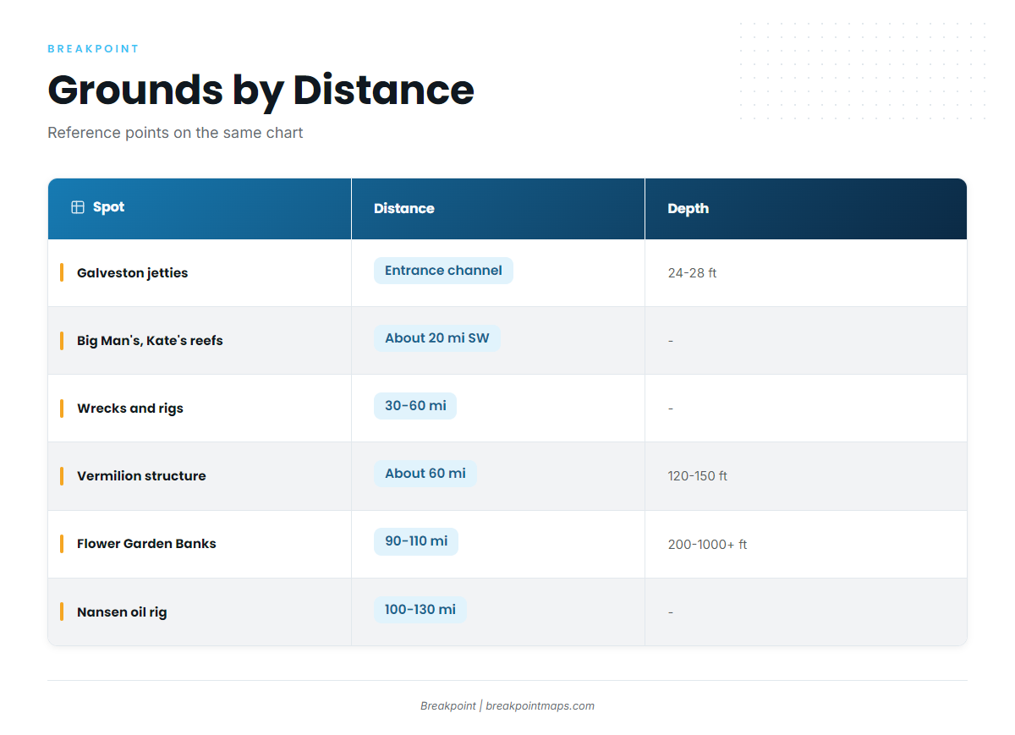The image size is (1015, 735).
Task: Select the Galveston jetties row label
Action: pyautogui.click(x=133, y=273)
